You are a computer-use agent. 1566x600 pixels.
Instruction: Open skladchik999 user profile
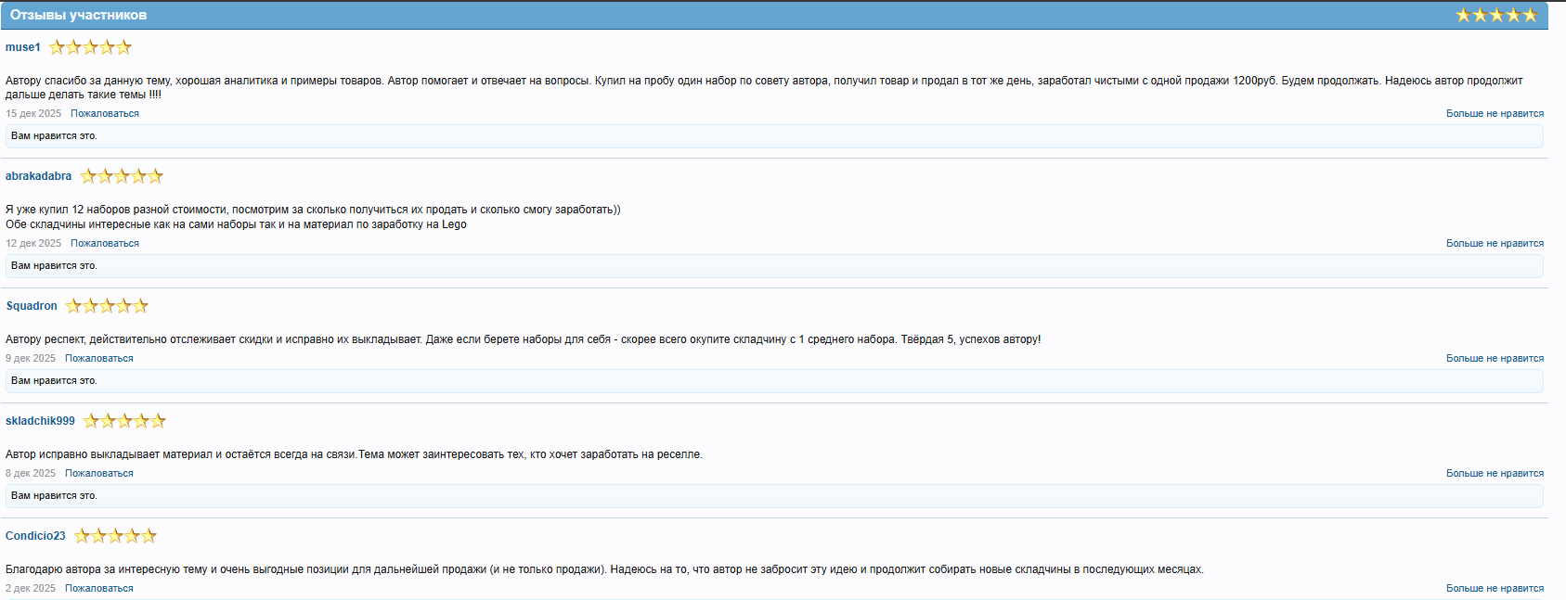40,421
